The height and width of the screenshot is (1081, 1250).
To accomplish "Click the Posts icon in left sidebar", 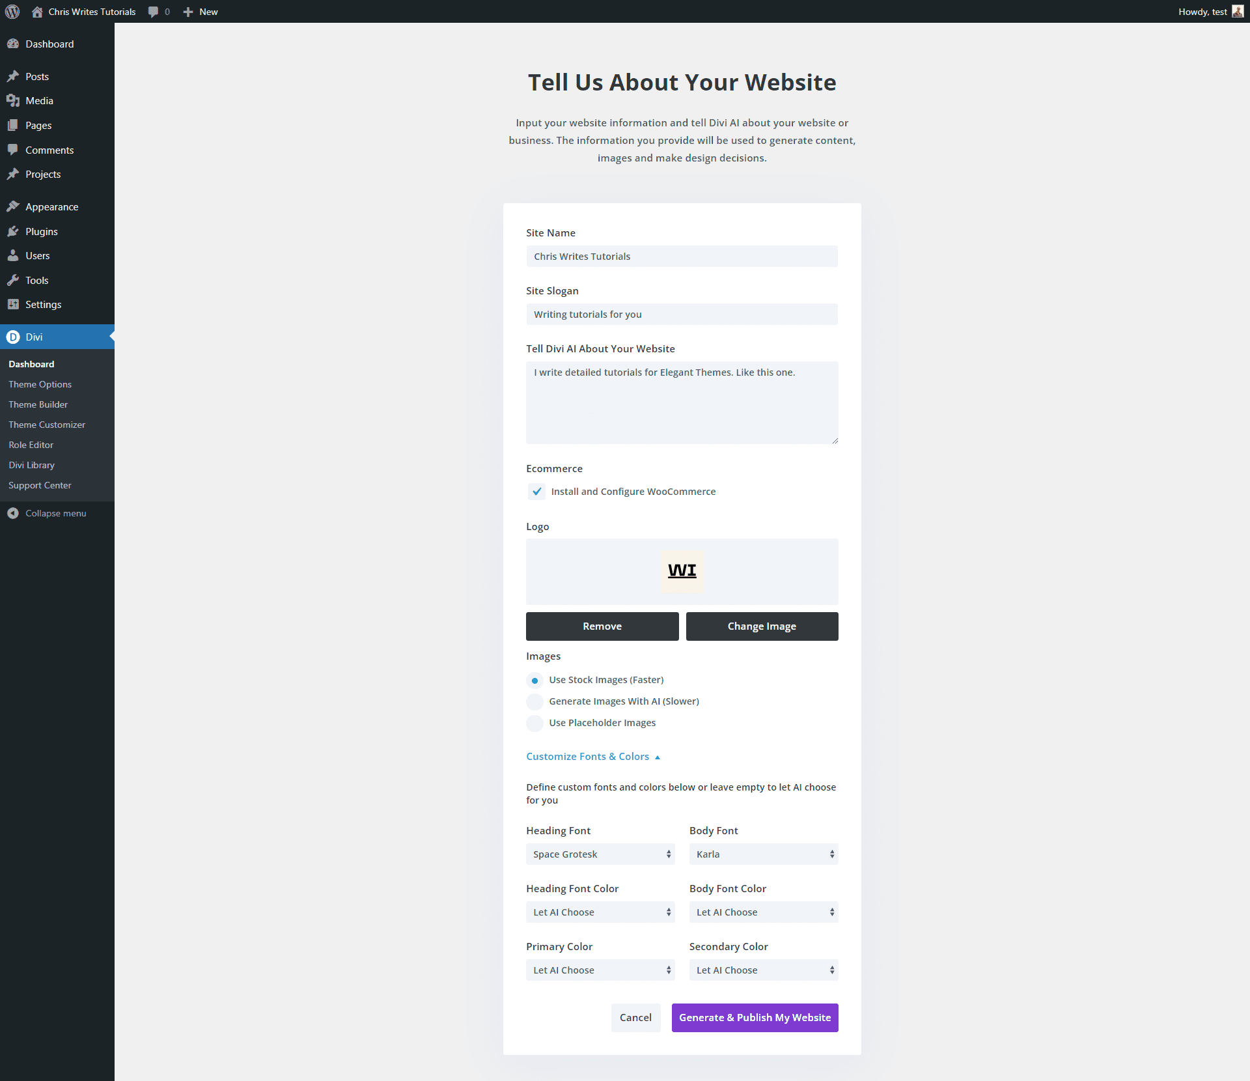I will (15, 76).
